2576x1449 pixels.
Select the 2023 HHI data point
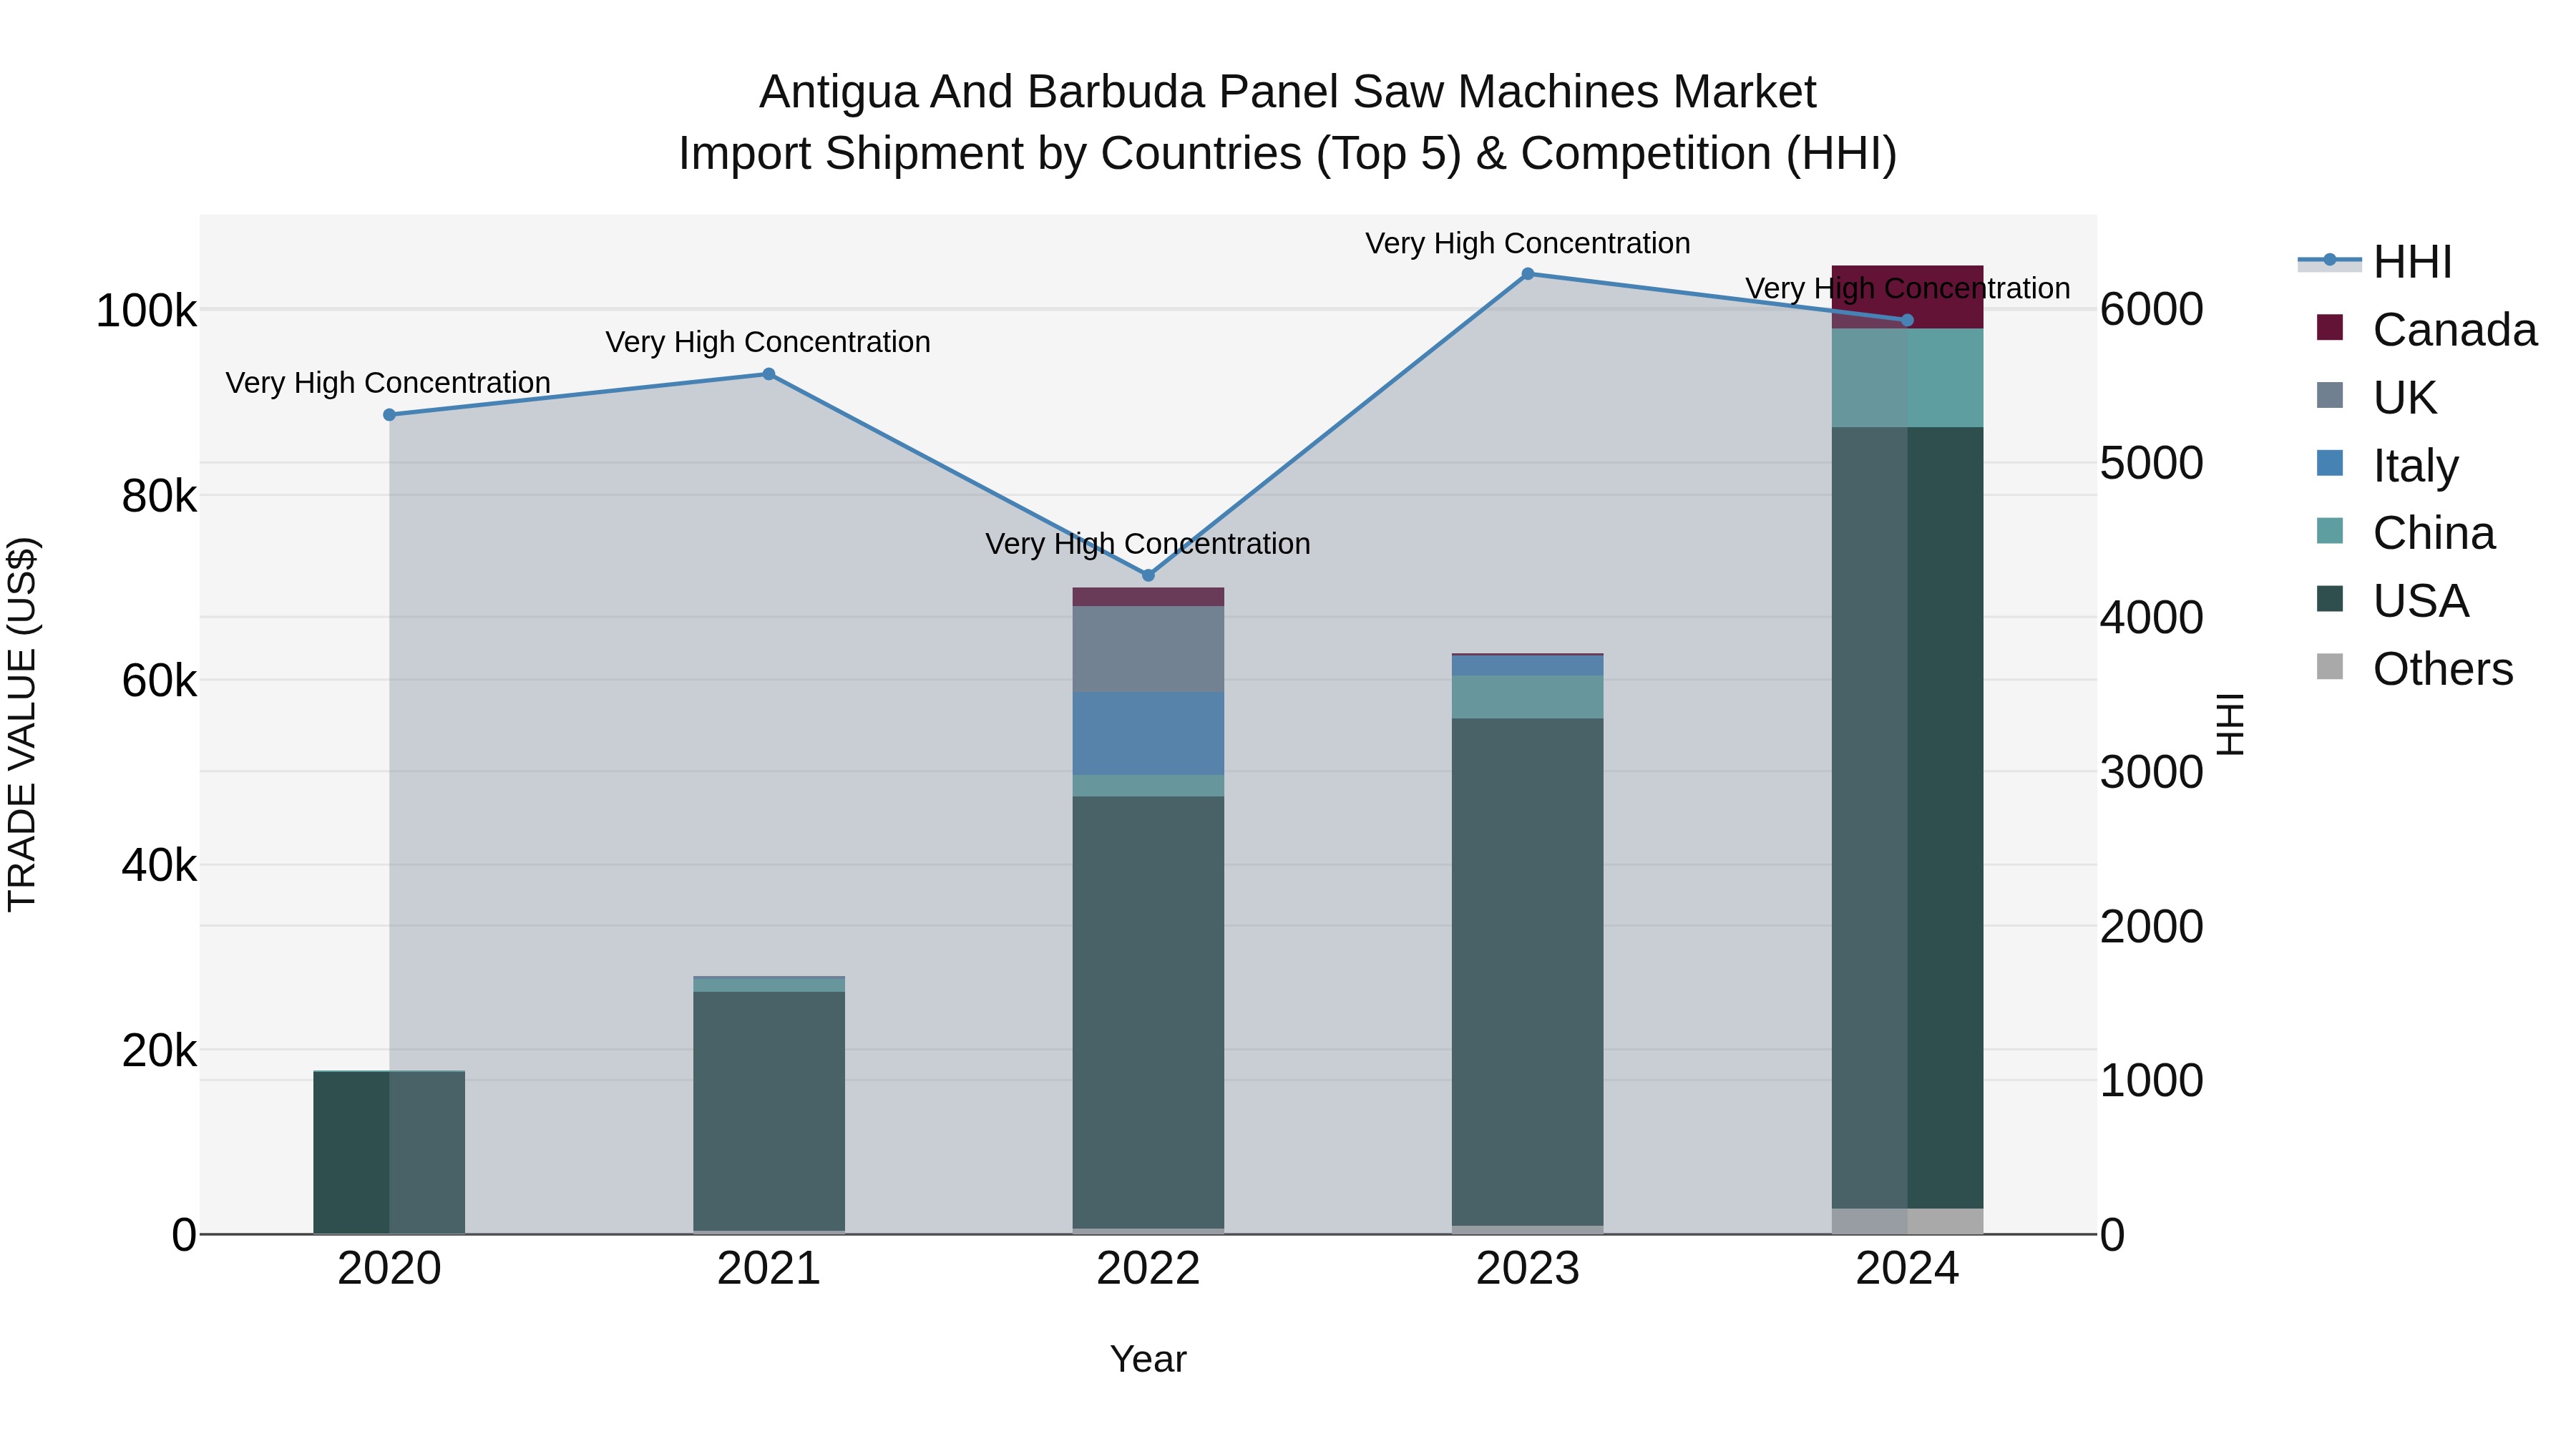[1528, 274]
